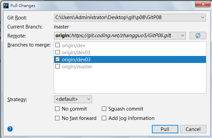Click the refresh remote branches icon
This screenshot has width=212, height=138.
click(x=198, y=36)
